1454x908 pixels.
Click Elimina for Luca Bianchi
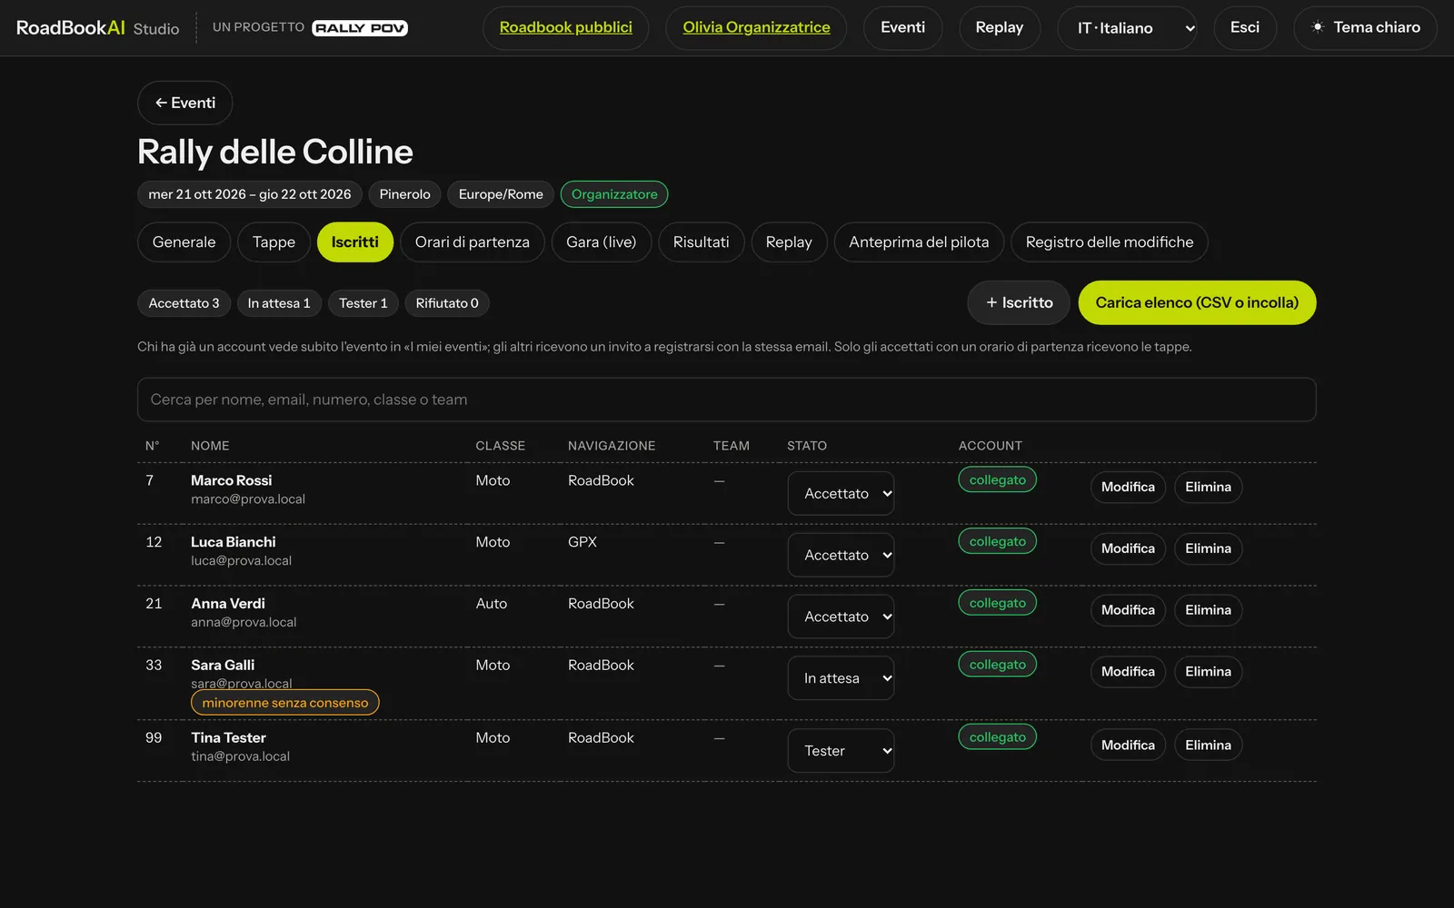[1208, 549]
